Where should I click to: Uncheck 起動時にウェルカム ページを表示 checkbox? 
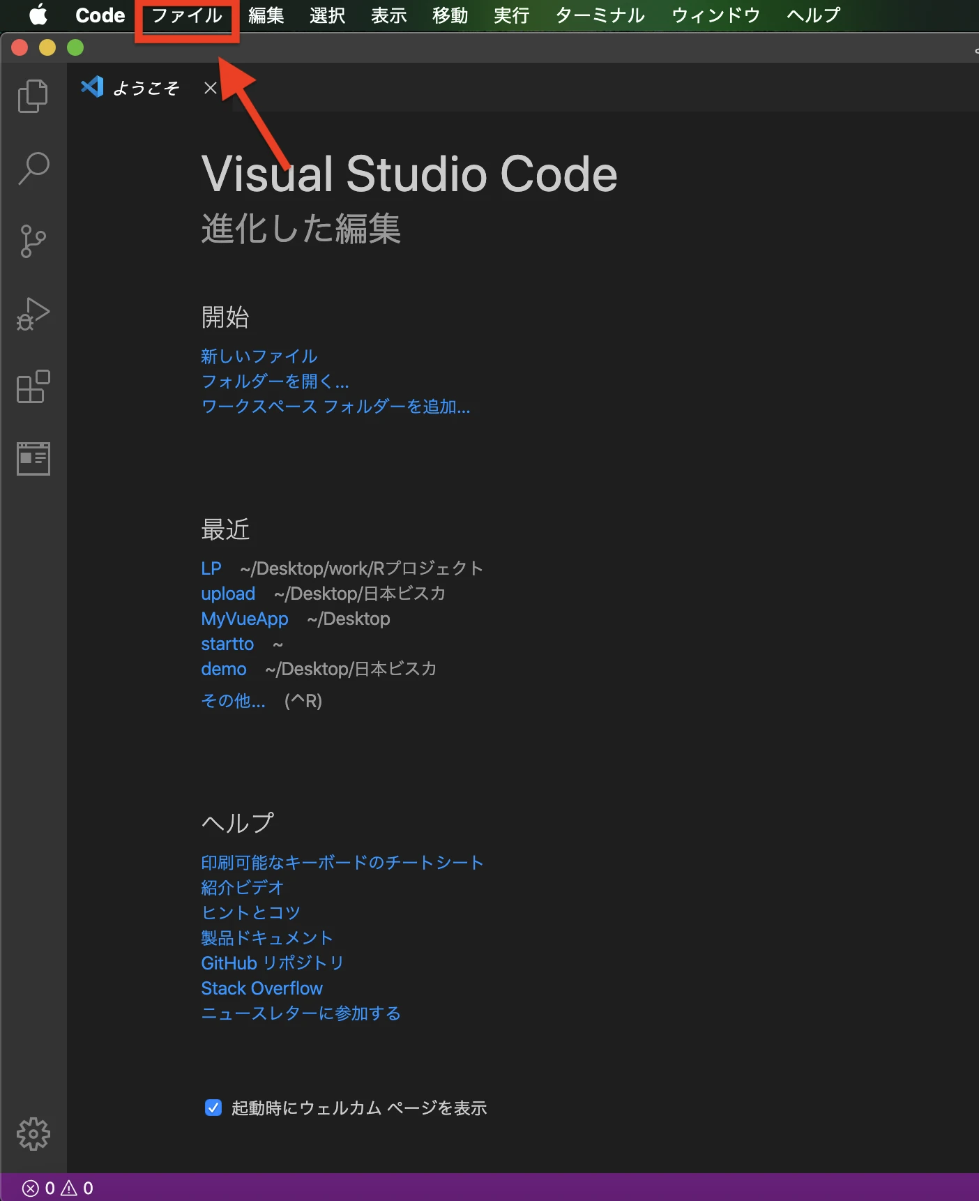click(x=213, y=1108)
